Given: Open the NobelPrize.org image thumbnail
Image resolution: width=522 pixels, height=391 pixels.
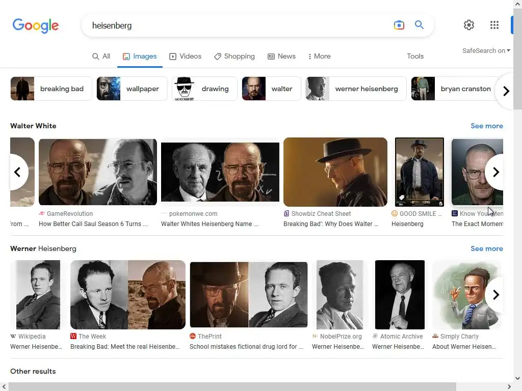Looking at the screenshot, I should (x=340, y=295).
